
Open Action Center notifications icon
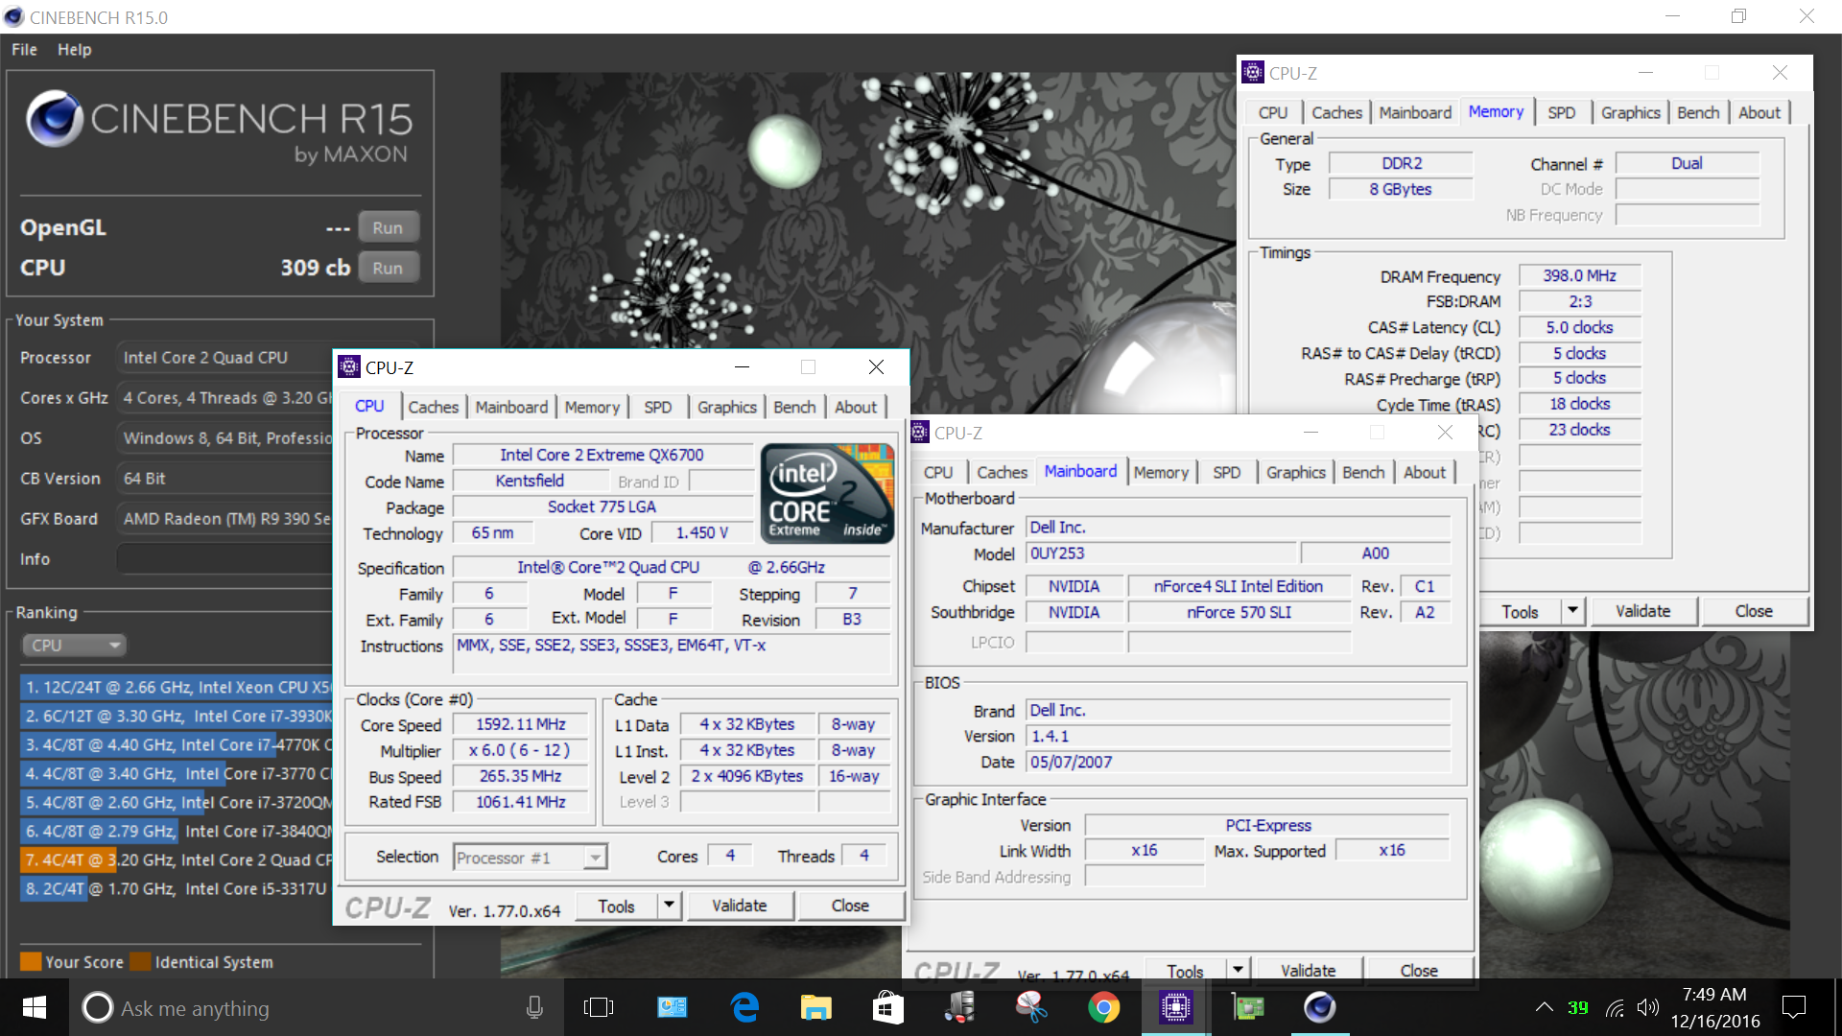click(x=1793, y=1007)
